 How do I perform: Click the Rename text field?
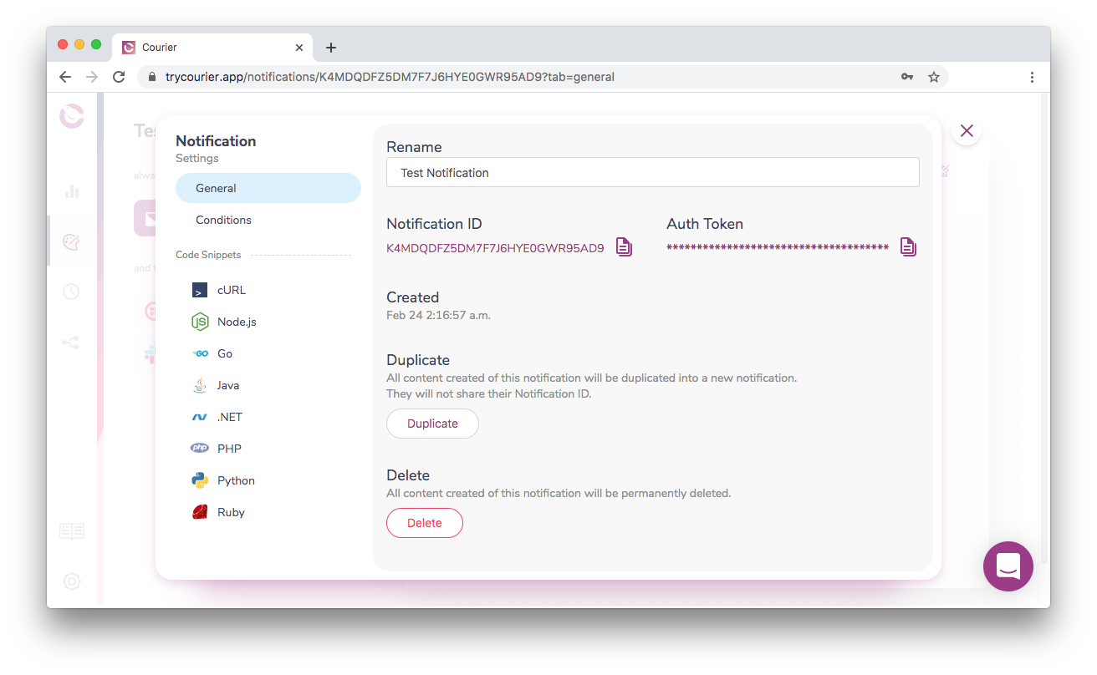coord(653,172)
